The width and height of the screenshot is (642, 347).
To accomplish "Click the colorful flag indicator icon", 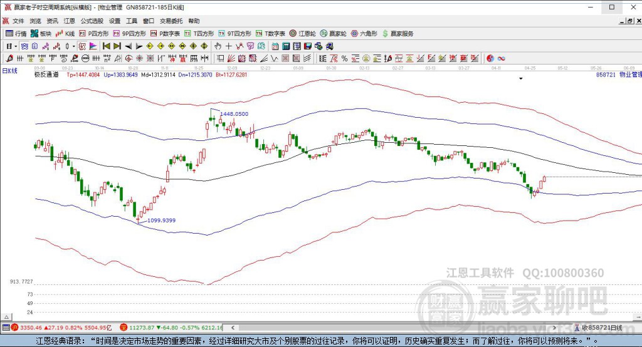I will click(93, 46).
